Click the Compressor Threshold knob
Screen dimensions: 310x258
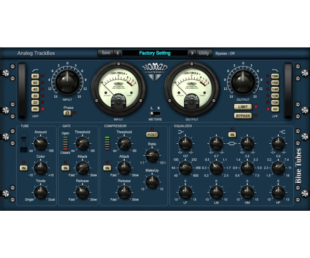point(124,143)
